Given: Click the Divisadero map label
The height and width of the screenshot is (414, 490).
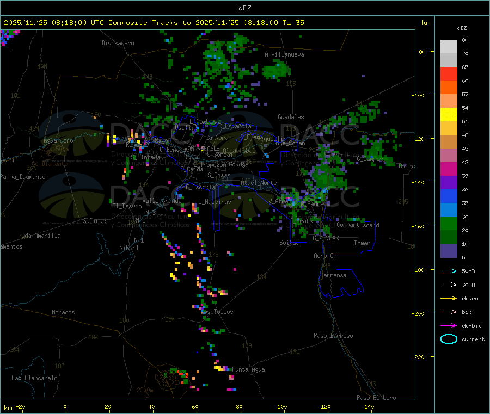Looking at the screenshot, I should pyautogui.click(x=118, y=43).
